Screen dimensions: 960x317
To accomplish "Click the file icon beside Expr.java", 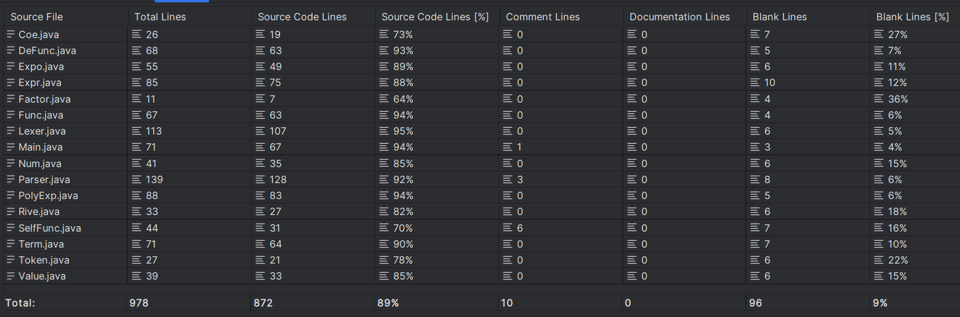I will (x=10, y=82).
